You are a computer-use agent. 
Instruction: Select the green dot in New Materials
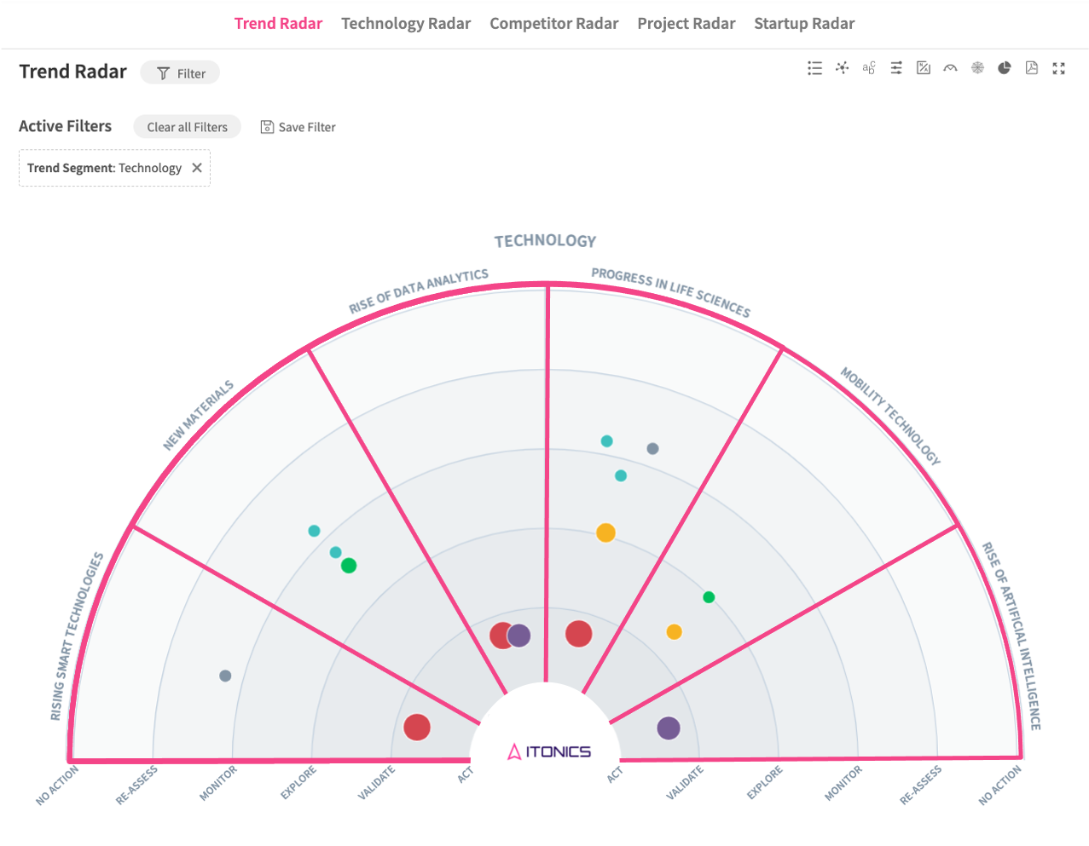click(x=349, y=566)
